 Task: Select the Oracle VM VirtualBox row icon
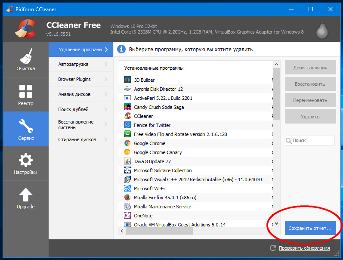coord(127,224)
